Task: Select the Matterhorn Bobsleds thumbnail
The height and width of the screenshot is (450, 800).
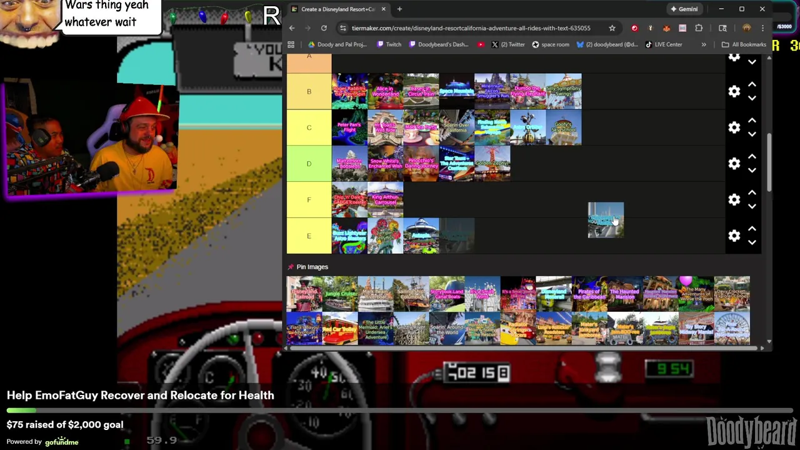Action: pyautogui.click(x=349, y=164)
